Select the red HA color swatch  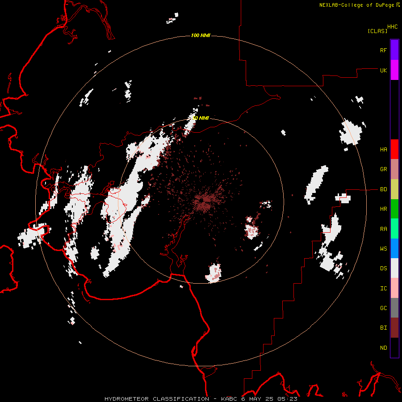394,149
